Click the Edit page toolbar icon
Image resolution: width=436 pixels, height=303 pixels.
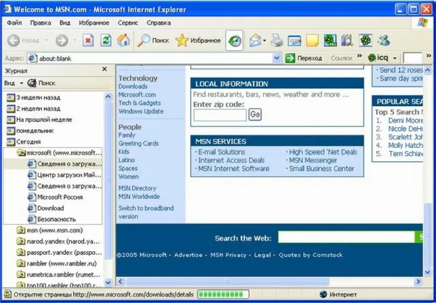(x=294, y=41)
